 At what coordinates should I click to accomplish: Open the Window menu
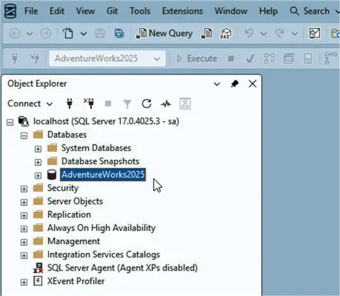(x=231, y=11)
